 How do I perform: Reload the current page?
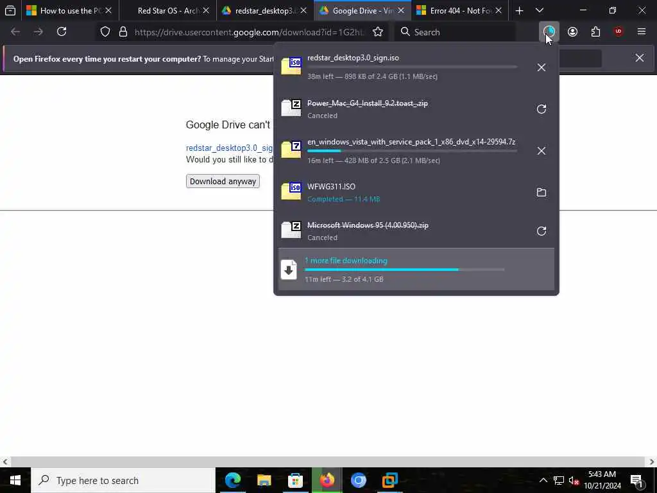(62, 31)
